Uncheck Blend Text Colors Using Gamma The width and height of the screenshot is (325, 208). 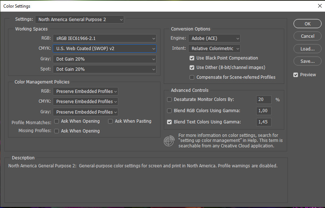tap(169, 122)
